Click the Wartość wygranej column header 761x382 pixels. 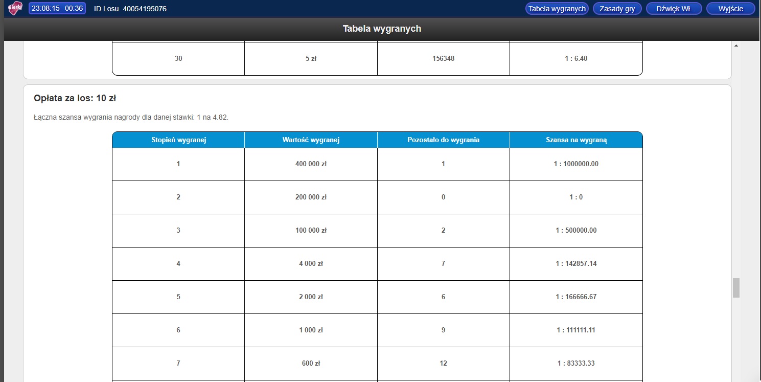coord(311,140)
